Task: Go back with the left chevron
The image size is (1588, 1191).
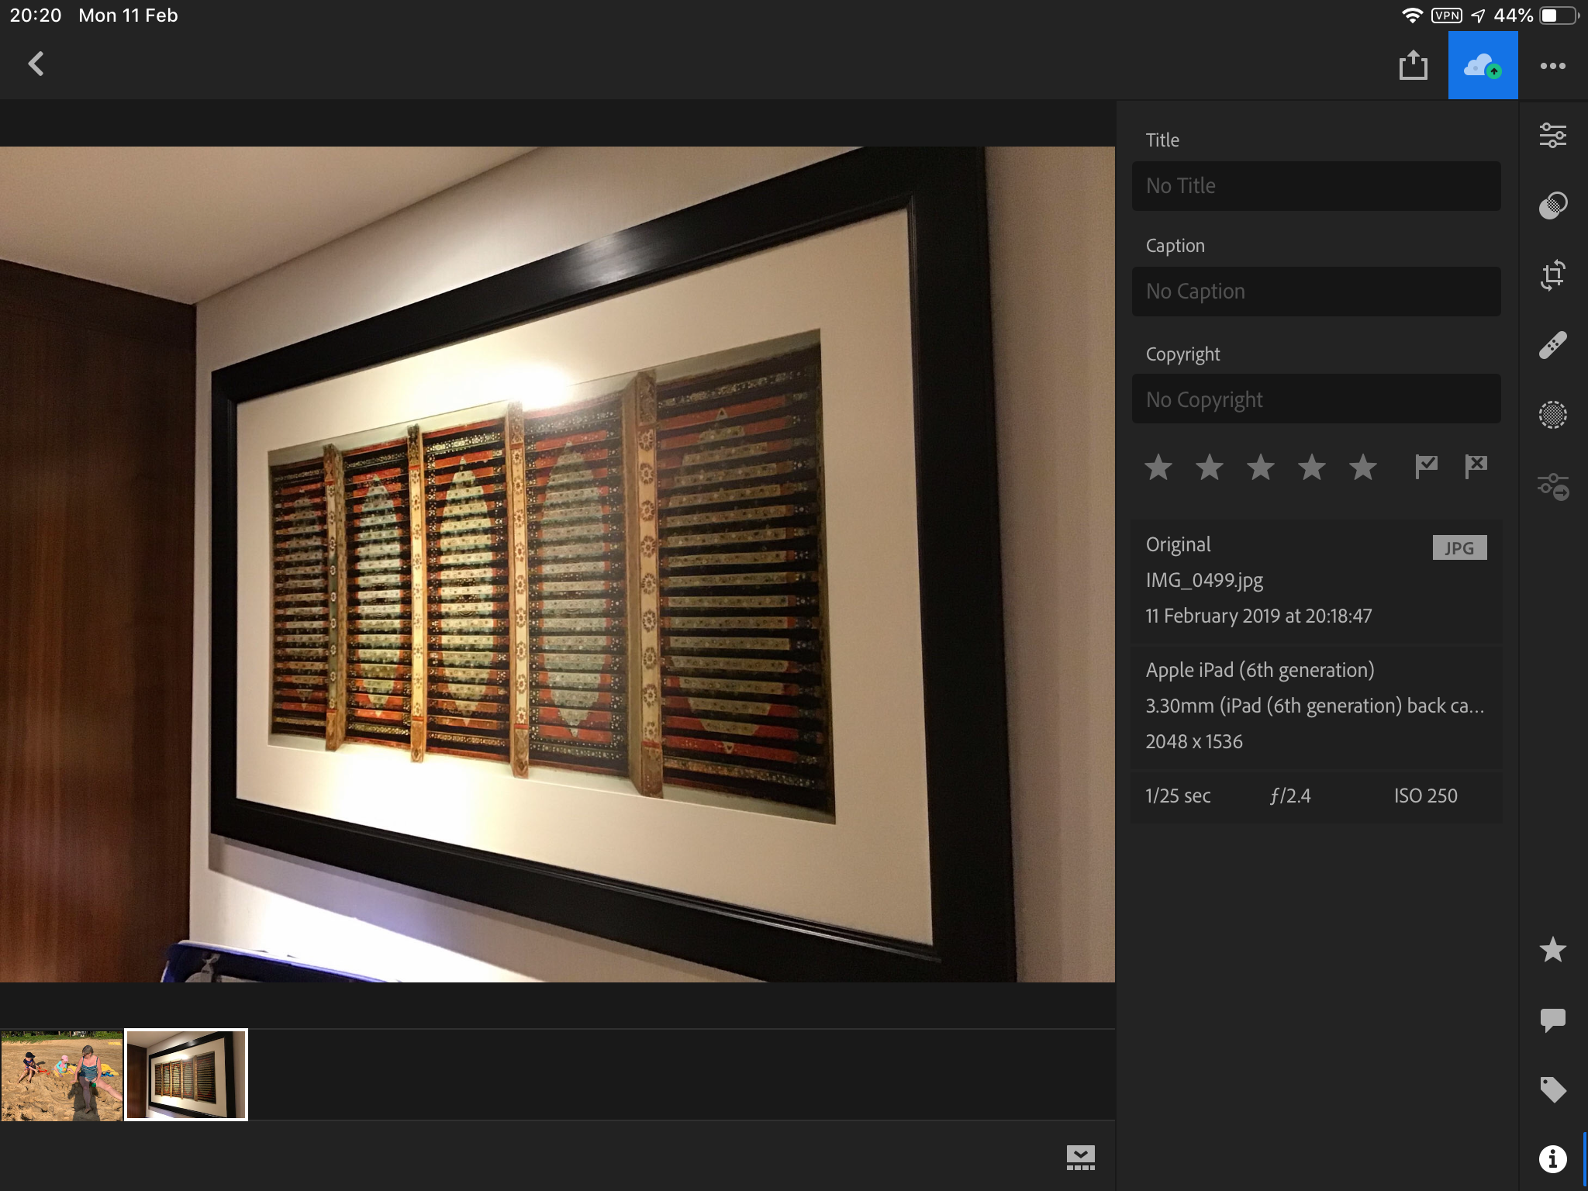Action: pyautogui.click(x=36, y=64)
